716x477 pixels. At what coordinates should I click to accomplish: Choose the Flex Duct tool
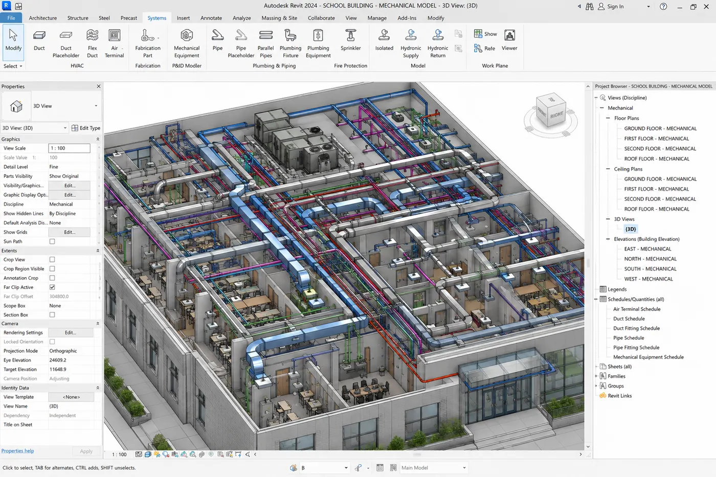click(93, 43)
